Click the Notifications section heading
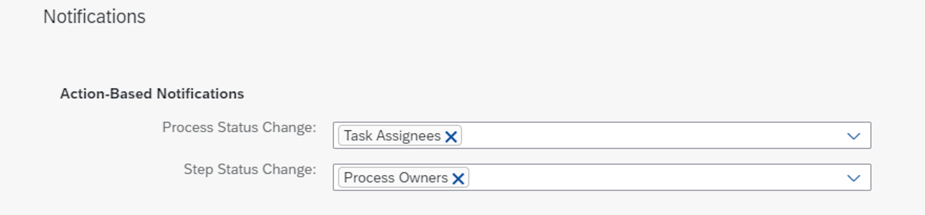Image resolution: width=925 pixels, height=215 pixels. pyautogui.click(x=94, y=17)
